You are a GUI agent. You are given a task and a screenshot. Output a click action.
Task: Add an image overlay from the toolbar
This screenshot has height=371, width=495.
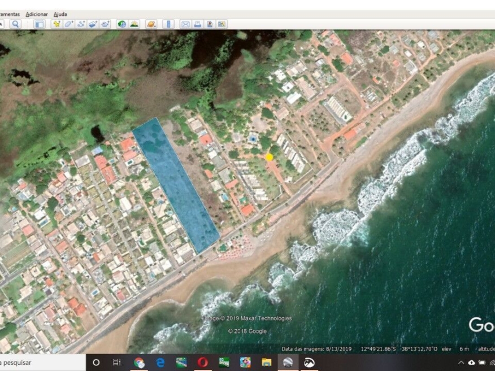click(93, 24)
